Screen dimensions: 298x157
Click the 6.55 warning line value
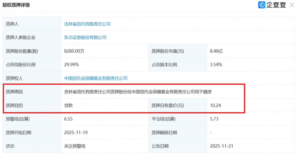(x=68, y=119)
